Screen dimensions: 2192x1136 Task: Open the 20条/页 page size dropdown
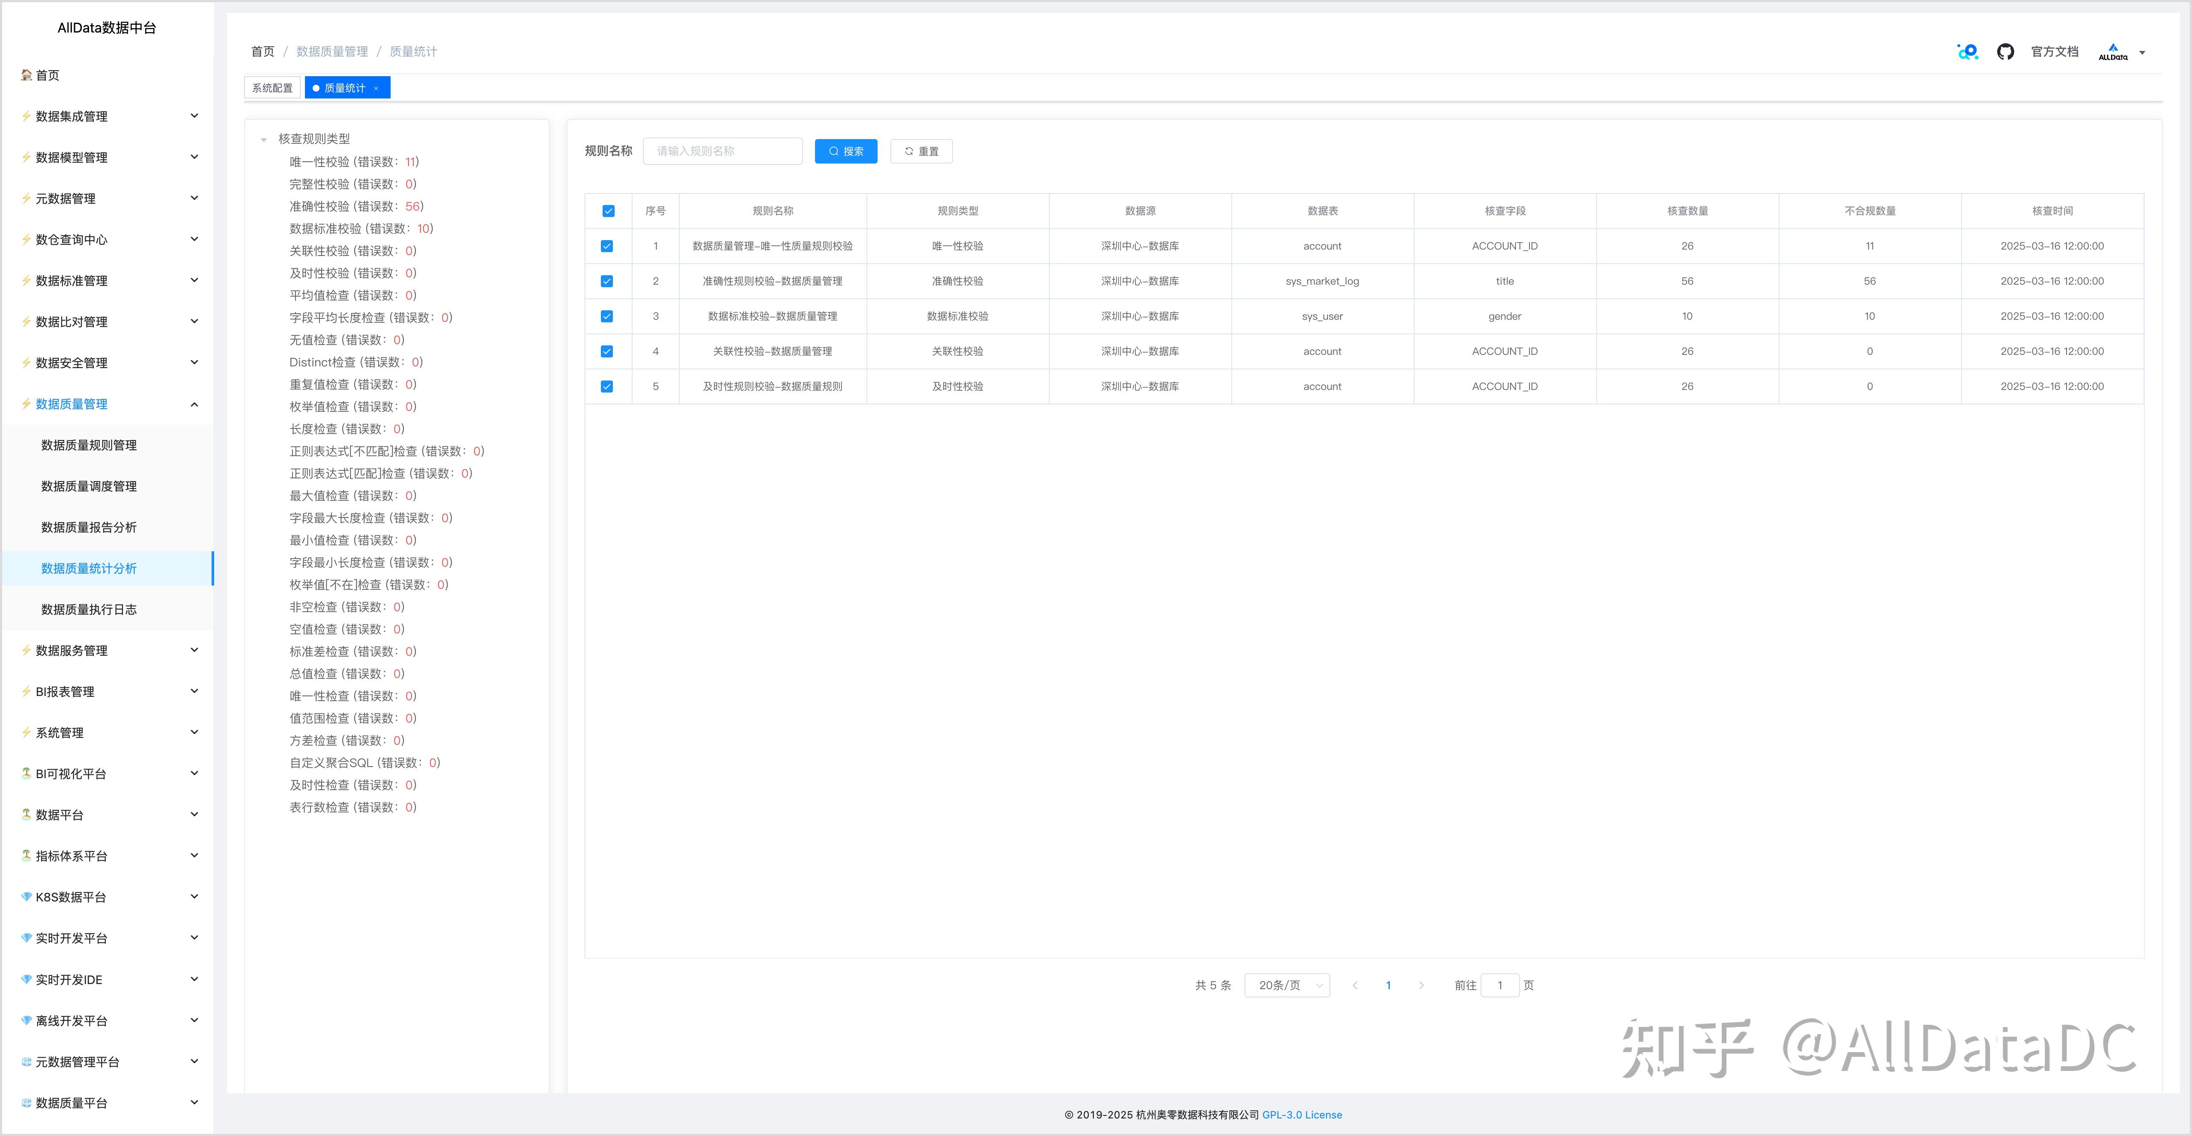[1287, 985]
